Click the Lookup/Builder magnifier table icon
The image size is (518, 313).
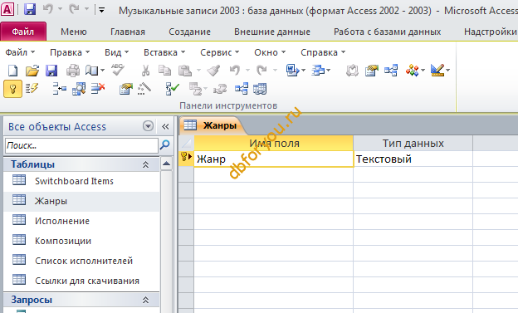pyautogui.click(x=79, y=89)
